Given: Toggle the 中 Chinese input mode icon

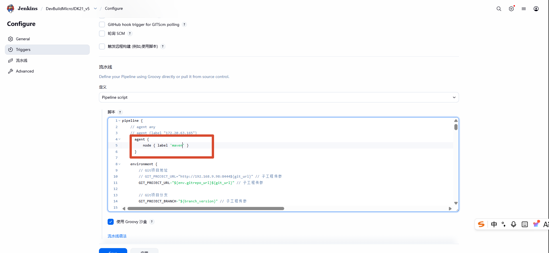Looking at the screenshot, I should (x=494, y=224).
